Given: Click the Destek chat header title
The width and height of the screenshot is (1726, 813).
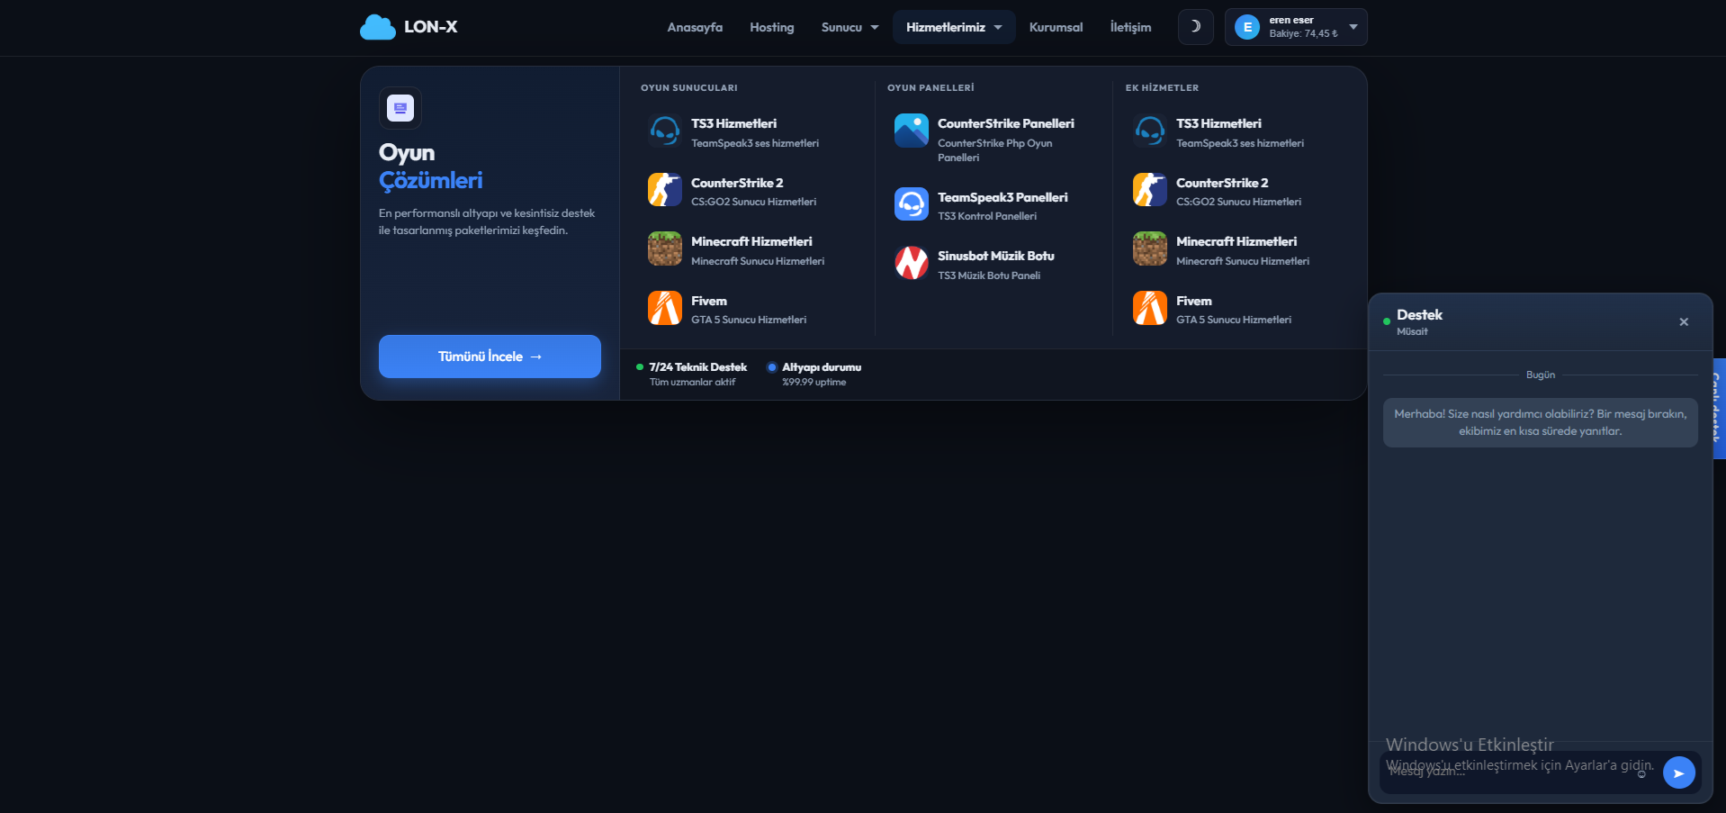Looking at the screenshot, I should [1419, 315].
